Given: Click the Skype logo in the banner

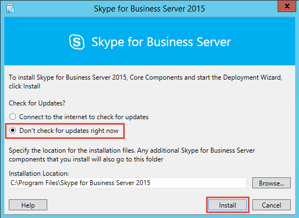Looking at the screenshot, I should (x=76, y=42).
